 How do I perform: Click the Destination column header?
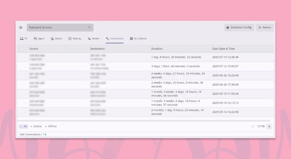point(97,49)
